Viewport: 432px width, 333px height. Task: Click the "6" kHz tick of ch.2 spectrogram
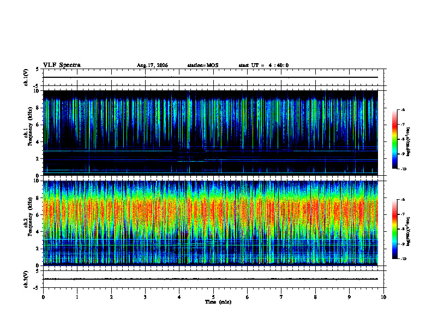(x=38, y=215)
